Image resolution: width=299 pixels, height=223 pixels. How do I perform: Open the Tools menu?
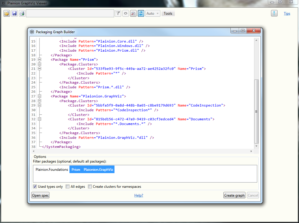tap(168, 13)
